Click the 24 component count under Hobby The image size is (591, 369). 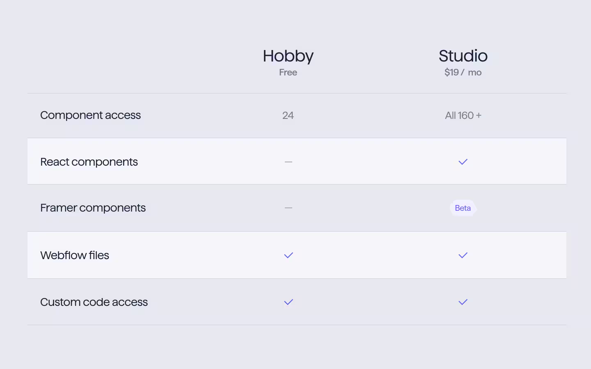point(288,116)
